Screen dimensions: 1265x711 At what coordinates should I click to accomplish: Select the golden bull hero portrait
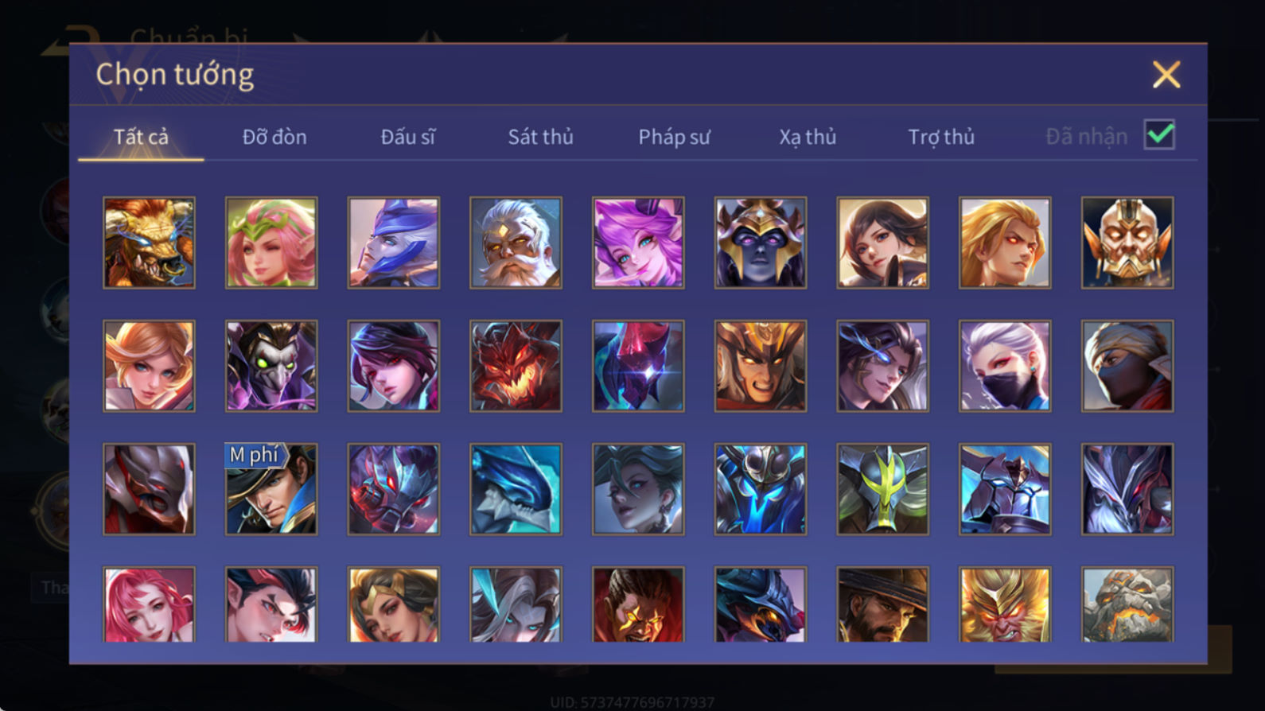[x=149, y=243]
